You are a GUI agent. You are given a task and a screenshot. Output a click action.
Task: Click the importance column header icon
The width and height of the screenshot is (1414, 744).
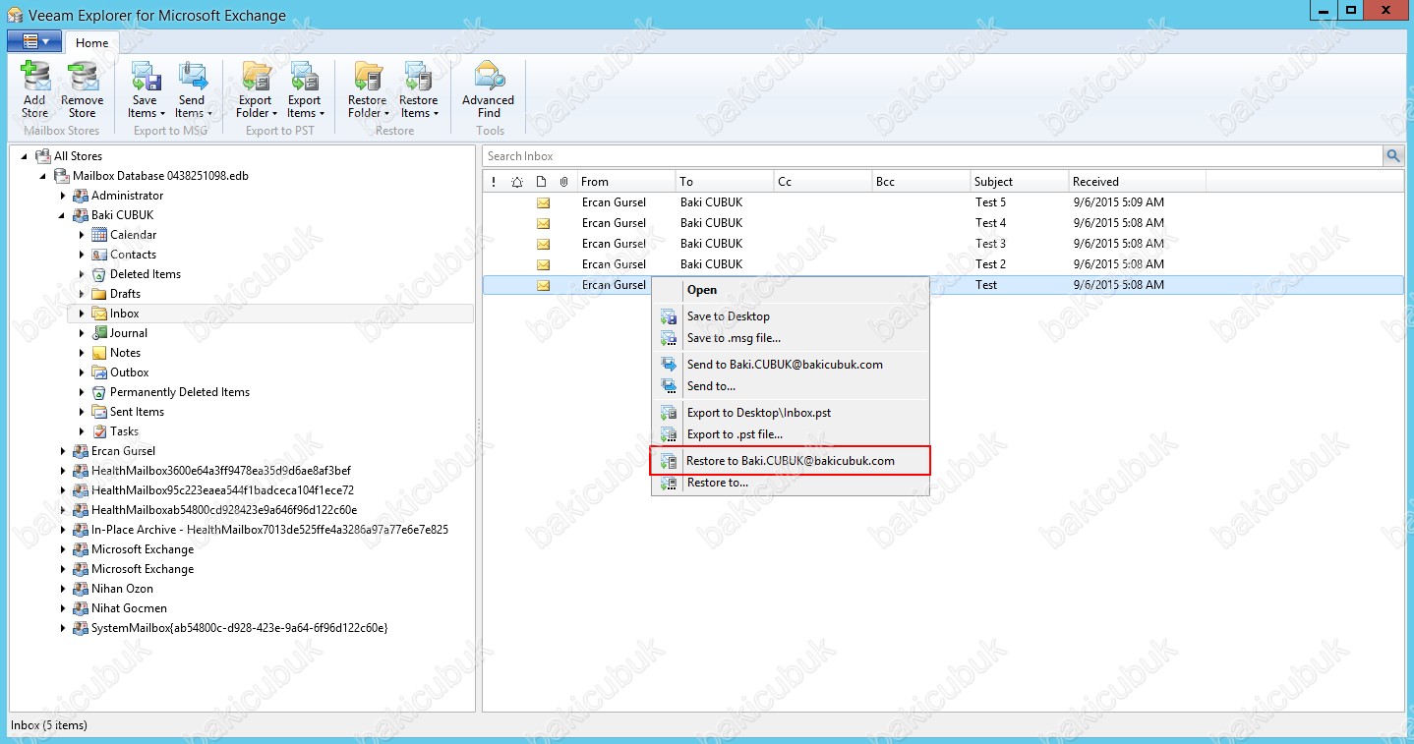click(x=494, y=182)
